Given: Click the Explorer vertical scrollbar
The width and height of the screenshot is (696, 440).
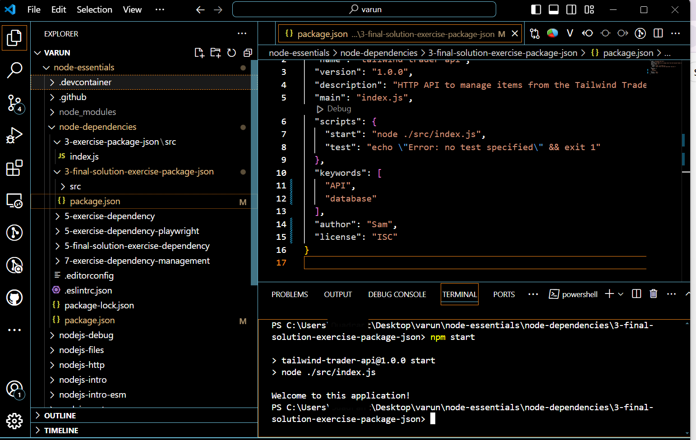Looking at the screenshot, I should (254, 173).
